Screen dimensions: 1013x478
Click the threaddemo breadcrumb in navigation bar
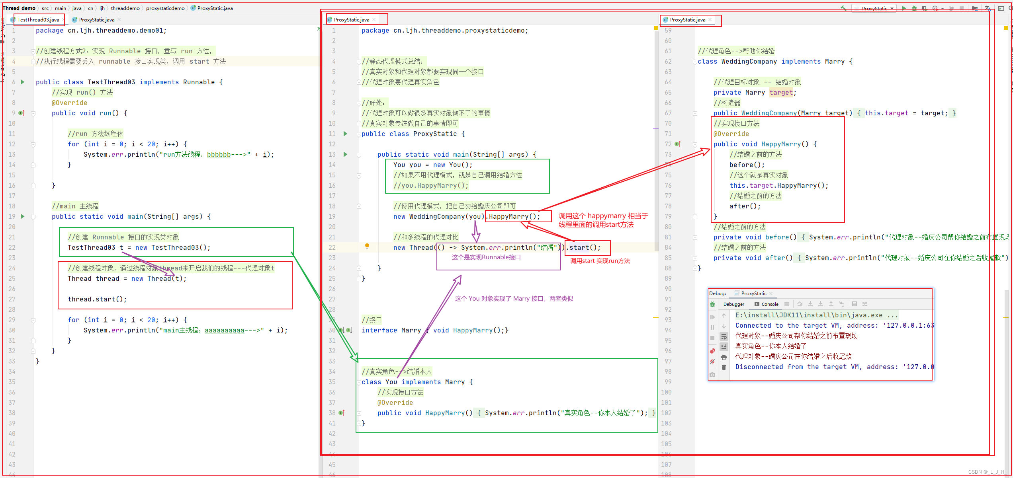pos(125,8)
